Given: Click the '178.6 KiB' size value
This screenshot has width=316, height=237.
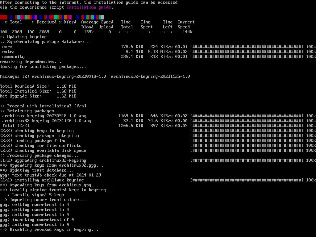Looking at the screenshot, I should pyautogui.click(x=132, y=47).
